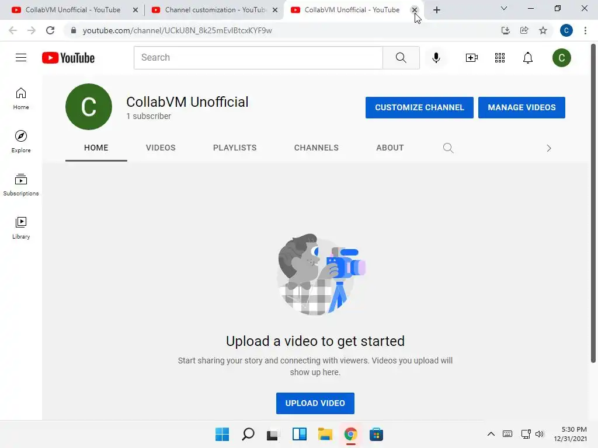Click the channel's large C avatar

click(89, 107)
